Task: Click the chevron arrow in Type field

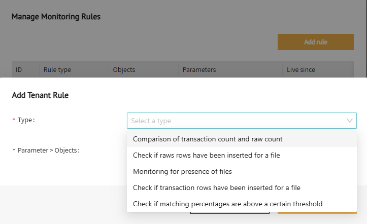Action: point(349,121)
